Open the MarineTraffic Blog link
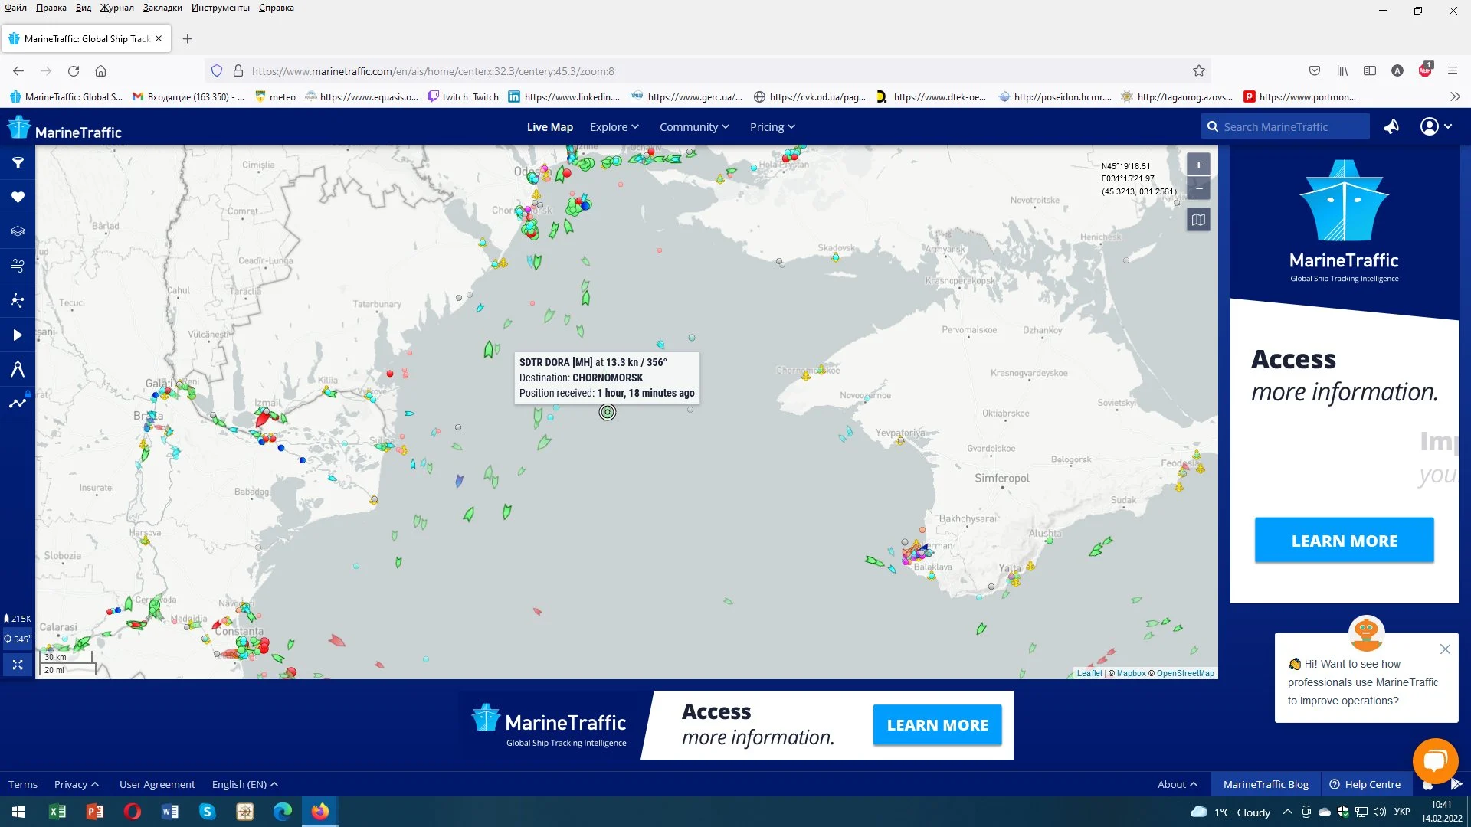 click(x=1265, y=784)
